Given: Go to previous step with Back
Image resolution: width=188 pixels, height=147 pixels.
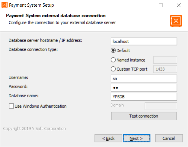Looking at the screenshot, I should pos(108,138).
